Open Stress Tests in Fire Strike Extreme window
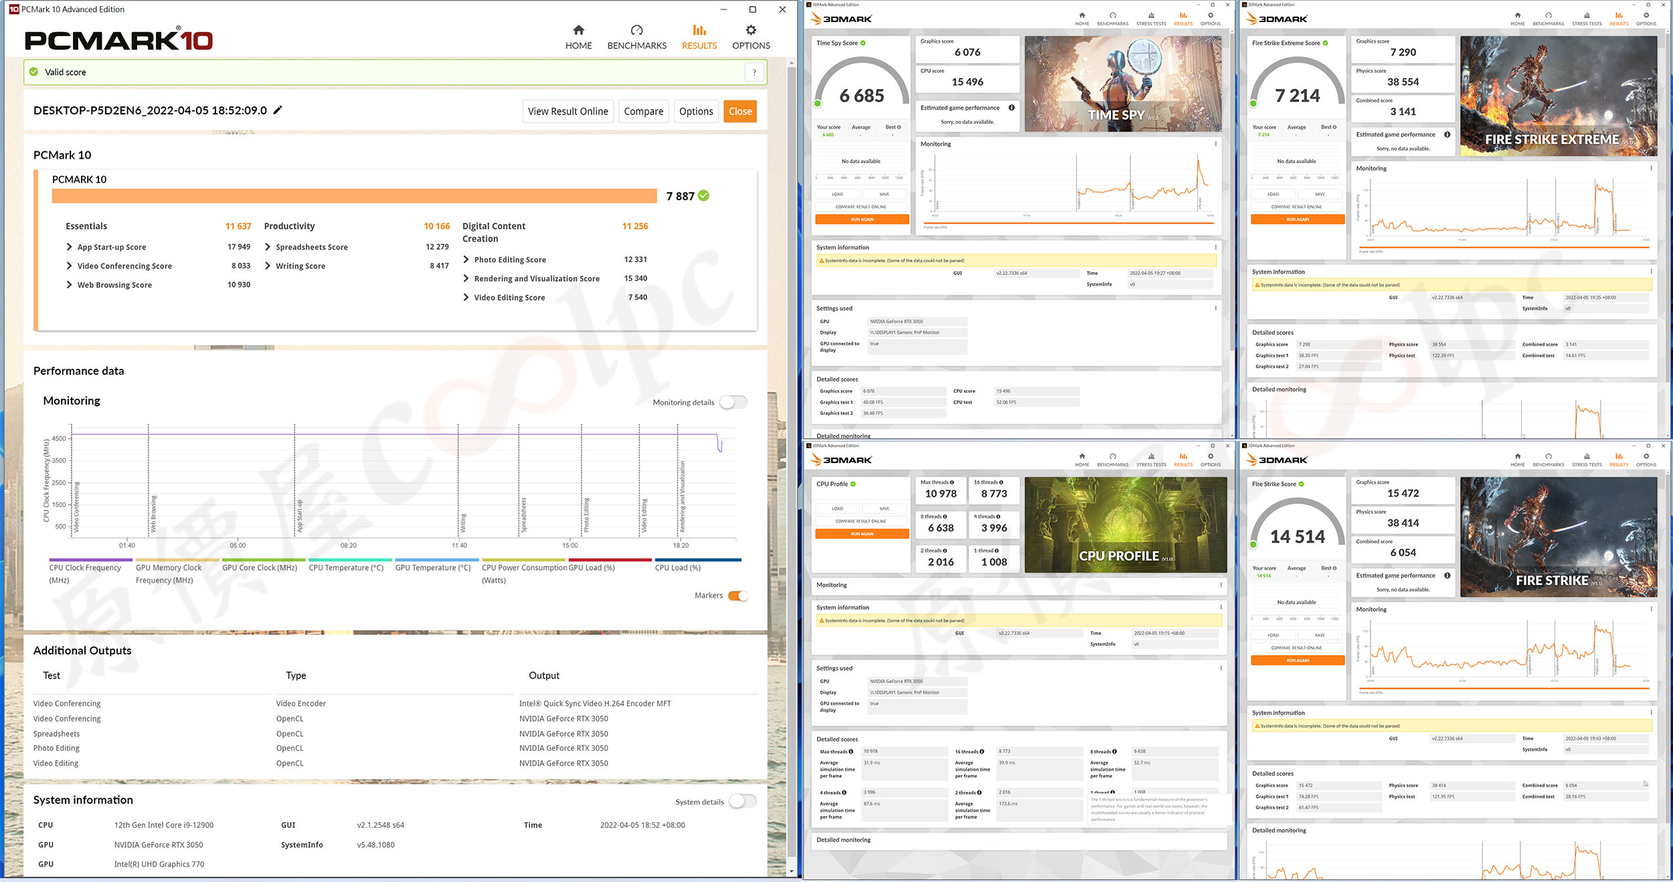Screen dimensions: 1673x882 pos(1587,19)
